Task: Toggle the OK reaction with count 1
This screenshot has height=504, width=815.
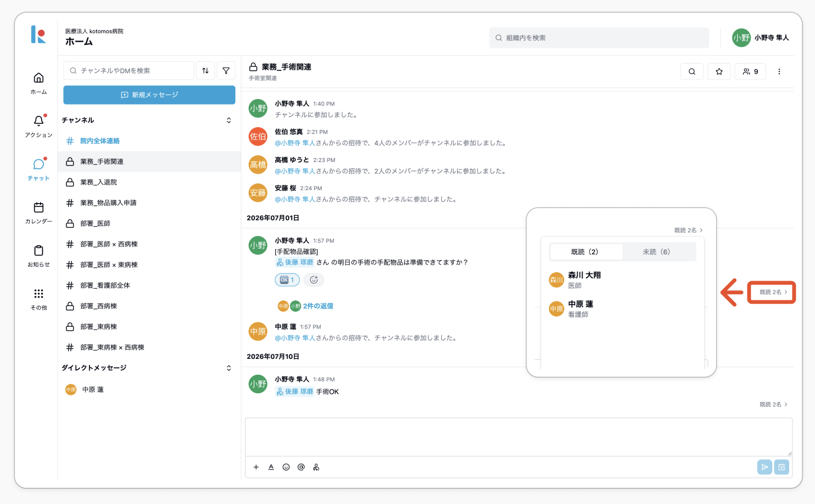Action: [287, 280]
